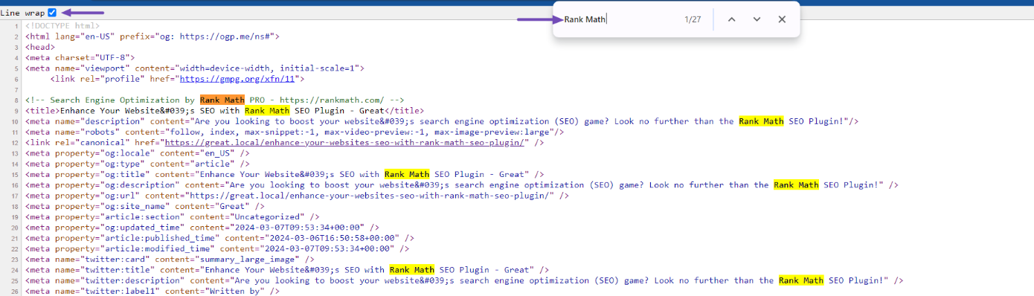
Task: Click the <head> tag line
Action: 40,47
